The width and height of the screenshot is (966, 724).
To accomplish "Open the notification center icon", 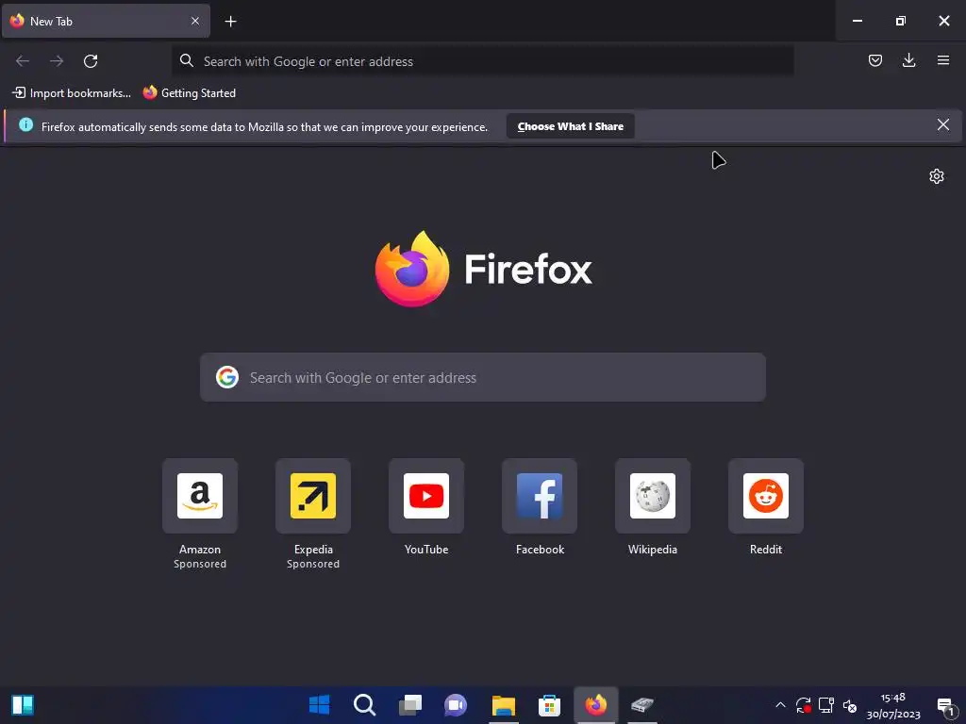I will (946, 706).
